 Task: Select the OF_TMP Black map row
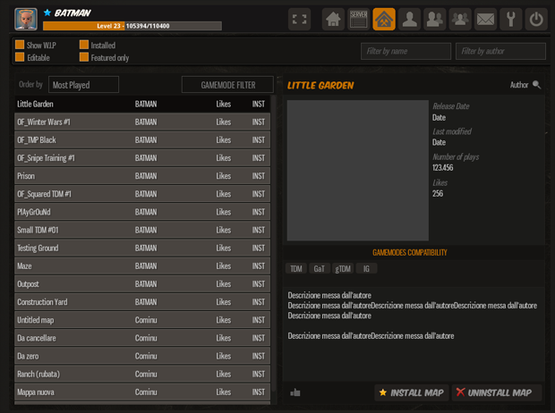142,140
